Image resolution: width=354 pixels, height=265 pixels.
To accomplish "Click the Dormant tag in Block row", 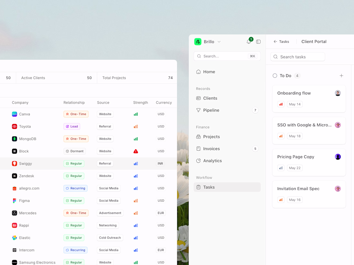I will click(x=75, y=151).
